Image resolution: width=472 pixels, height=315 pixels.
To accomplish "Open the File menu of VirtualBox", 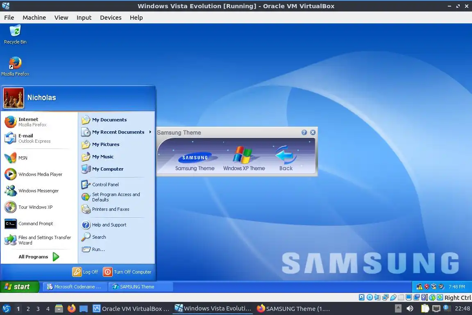I will click(9, 18).
